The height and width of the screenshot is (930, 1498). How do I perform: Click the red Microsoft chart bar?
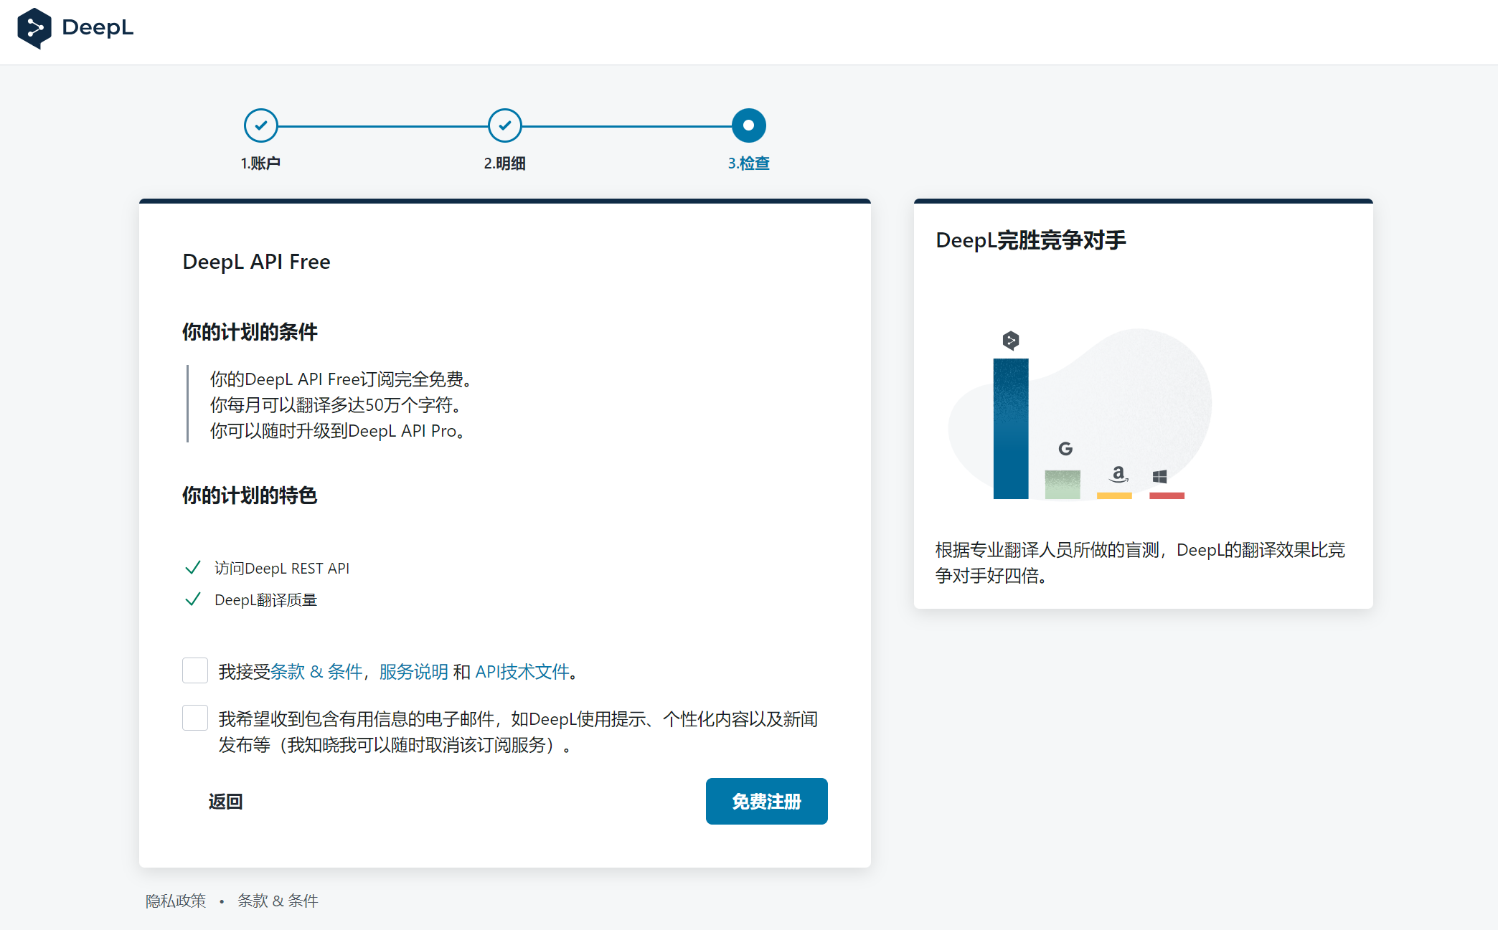pyautogui.click(x=1167, y=495)
